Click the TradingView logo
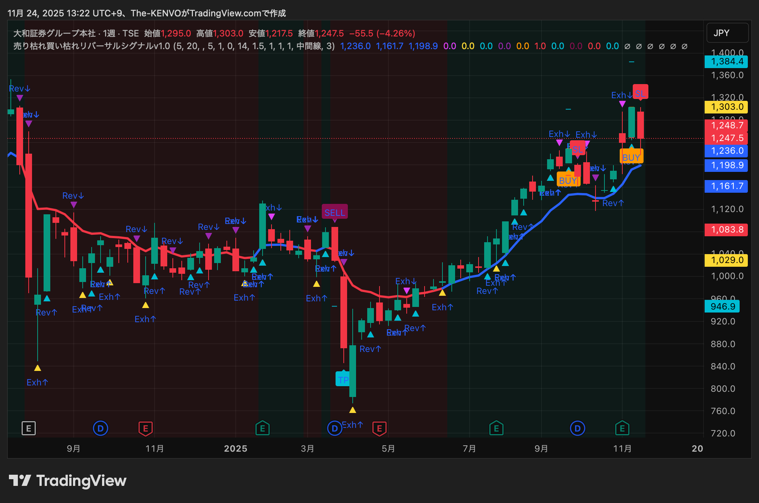Viewport: 759px width, 503px height. tap(67, 481)
